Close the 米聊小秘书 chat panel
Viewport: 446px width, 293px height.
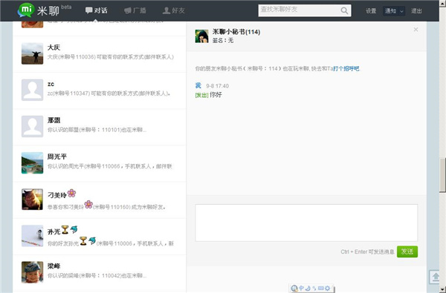(x=416, y=30)
